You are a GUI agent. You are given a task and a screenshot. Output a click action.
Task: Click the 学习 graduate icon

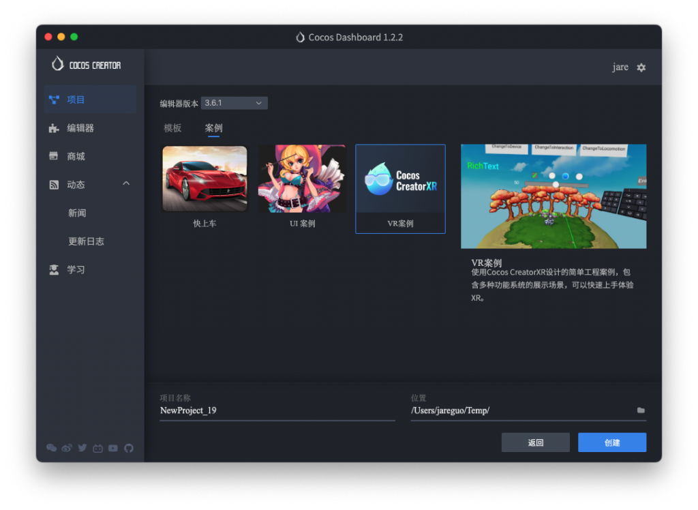pos(54,270)
